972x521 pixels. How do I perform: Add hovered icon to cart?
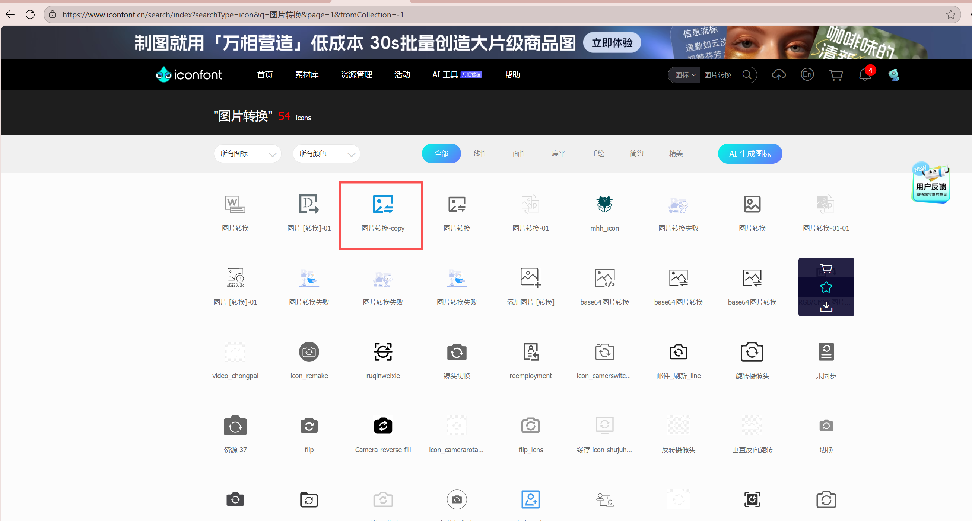pos(826,268)
